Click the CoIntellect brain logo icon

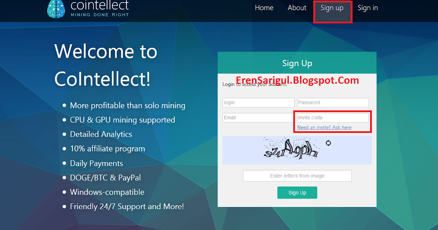pos(55,9)
